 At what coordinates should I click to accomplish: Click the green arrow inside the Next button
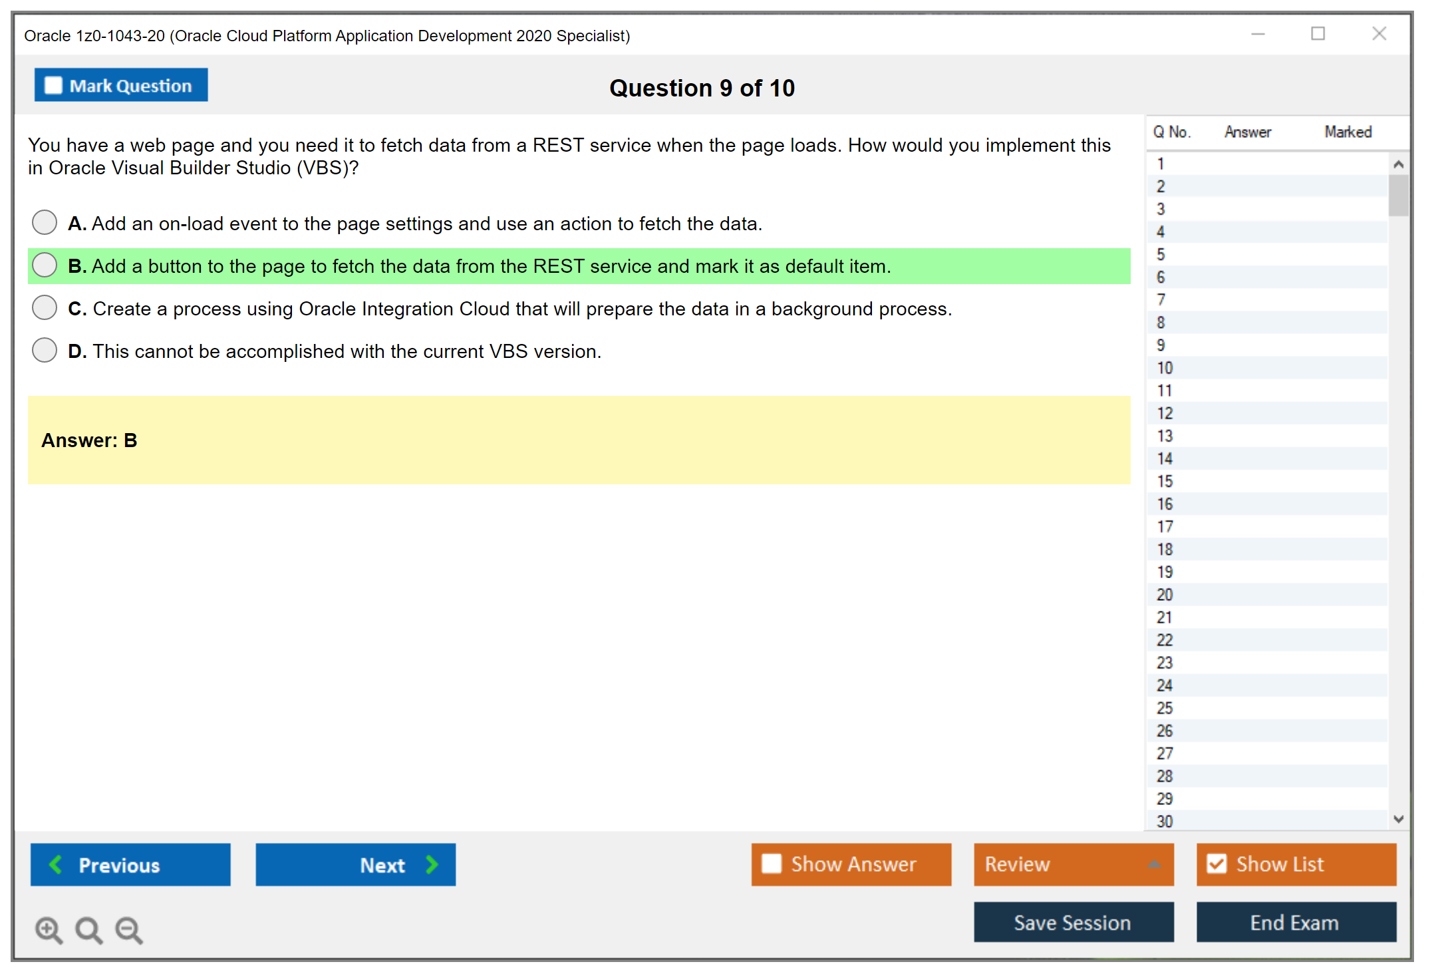point(431,865)
